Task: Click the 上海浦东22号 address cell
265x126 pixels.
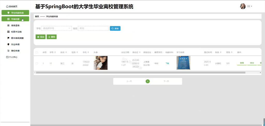Action: point(146,63)
